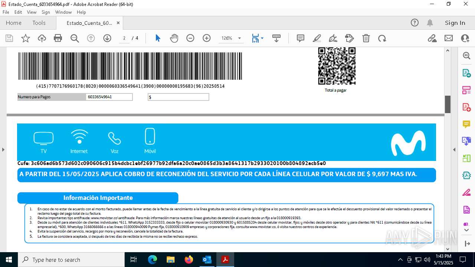Click the taskbar search box
The width and height of the screenshot is (475, 267).
[71, 260]
